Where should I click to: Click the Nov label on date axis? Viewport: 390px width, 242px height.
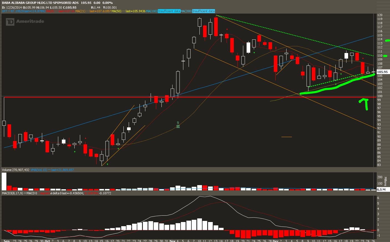pos(172,241)
